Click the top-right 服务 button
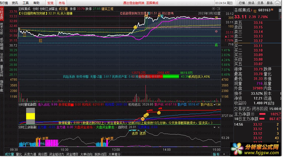Screen dimensions: 283x157 click(x=270, y=3)
